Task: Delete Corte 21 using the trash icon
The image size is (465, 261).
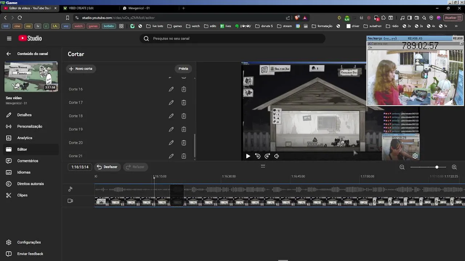Action: pos(184,156)
